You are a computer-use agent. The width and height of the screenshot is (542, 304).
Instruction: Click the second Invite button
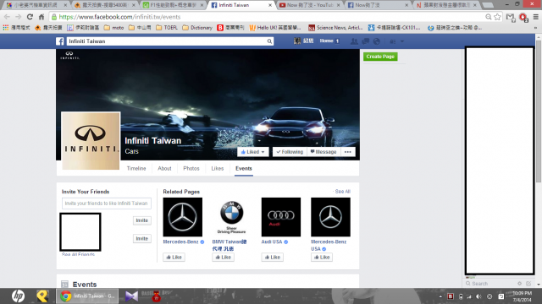click(141, 238)
